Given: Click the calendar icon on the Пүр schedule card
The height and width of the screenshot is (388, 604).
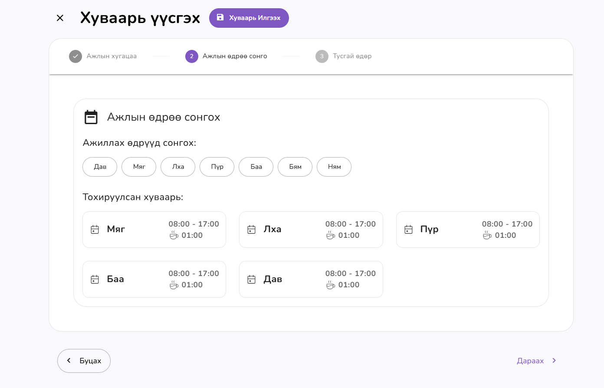Looking at the screenshot, I should [x=408, y=229].
